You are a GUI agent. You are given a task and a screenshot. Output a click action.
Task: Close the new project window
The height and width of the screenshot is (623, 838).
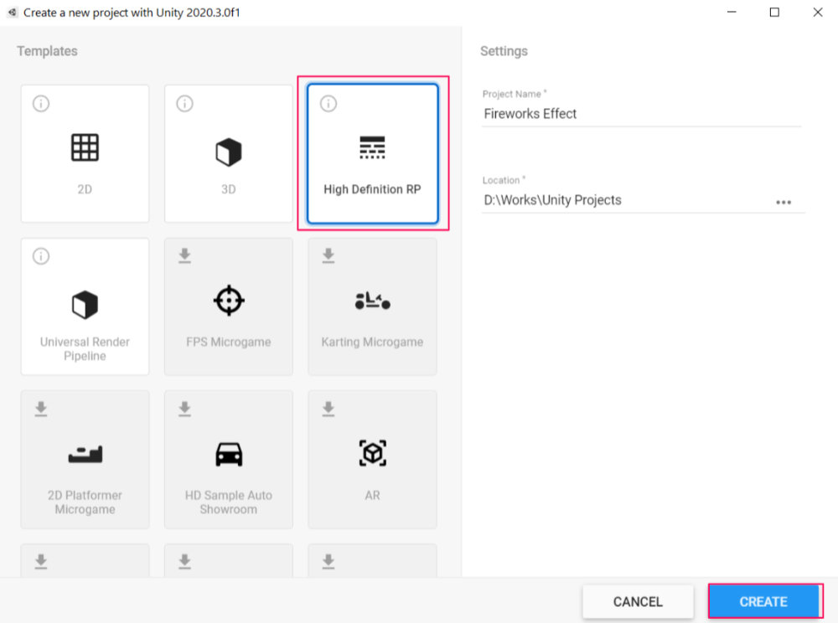(818, 13)
